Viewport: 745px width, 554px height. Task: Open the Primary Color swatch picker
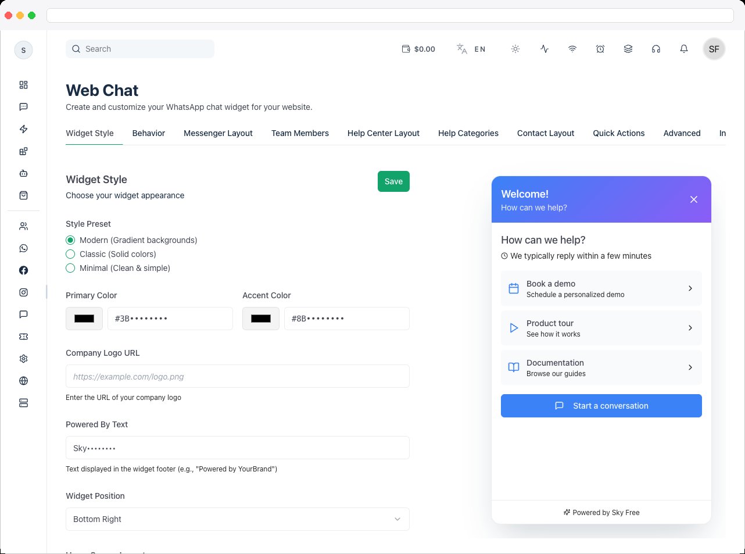pos(84,319)
